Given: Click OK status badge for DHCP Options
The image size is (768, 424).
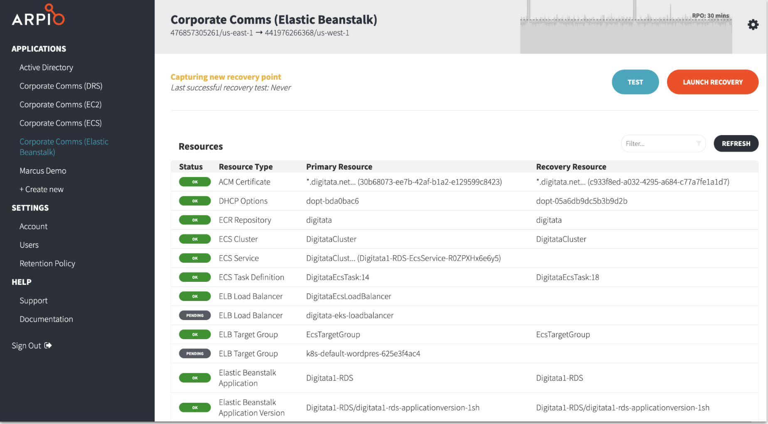Looking at the screenshot, I should pos(195,201).
